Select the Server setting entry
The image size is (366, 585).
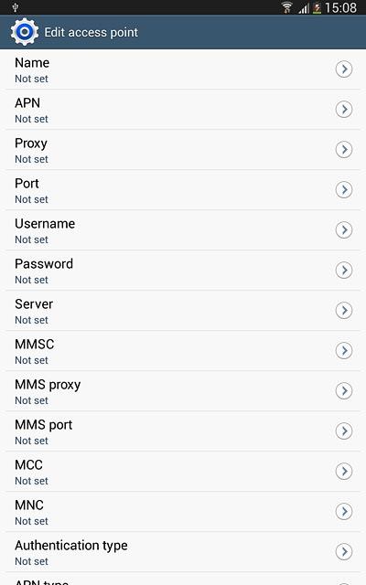(183, 311)
